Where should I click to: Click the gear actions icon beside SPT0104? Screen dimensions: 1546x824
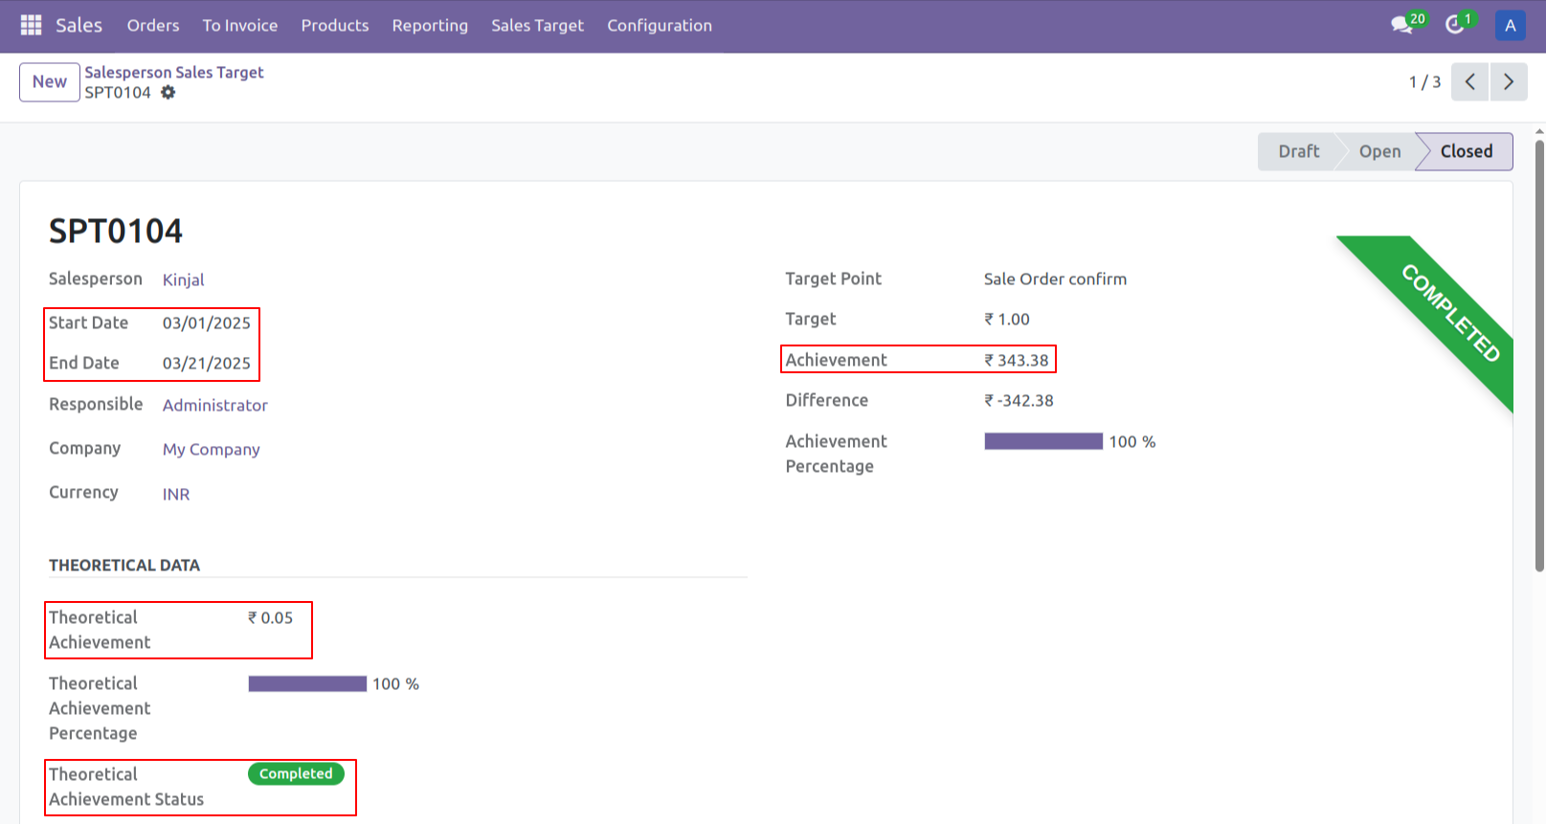point(168,93)
